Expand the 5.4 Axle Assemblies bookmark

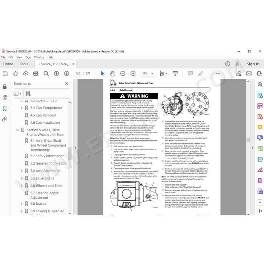coord(21,171)
